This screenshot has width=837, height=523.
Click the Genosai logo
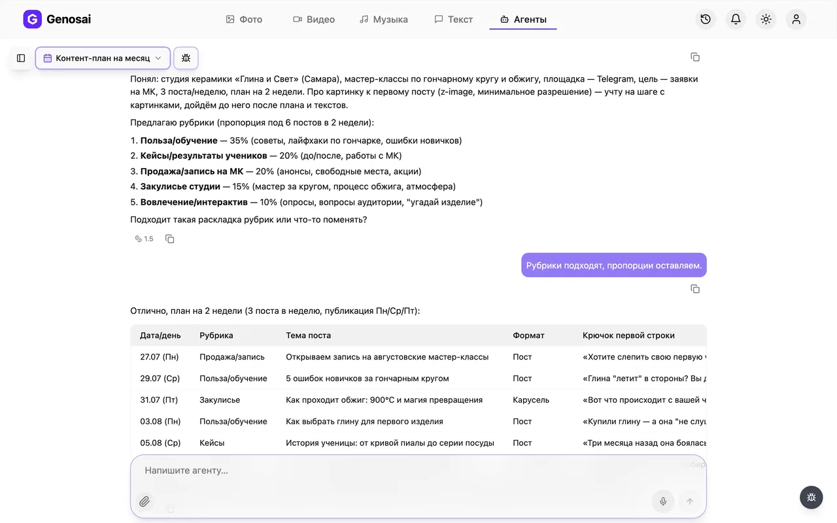57,20
